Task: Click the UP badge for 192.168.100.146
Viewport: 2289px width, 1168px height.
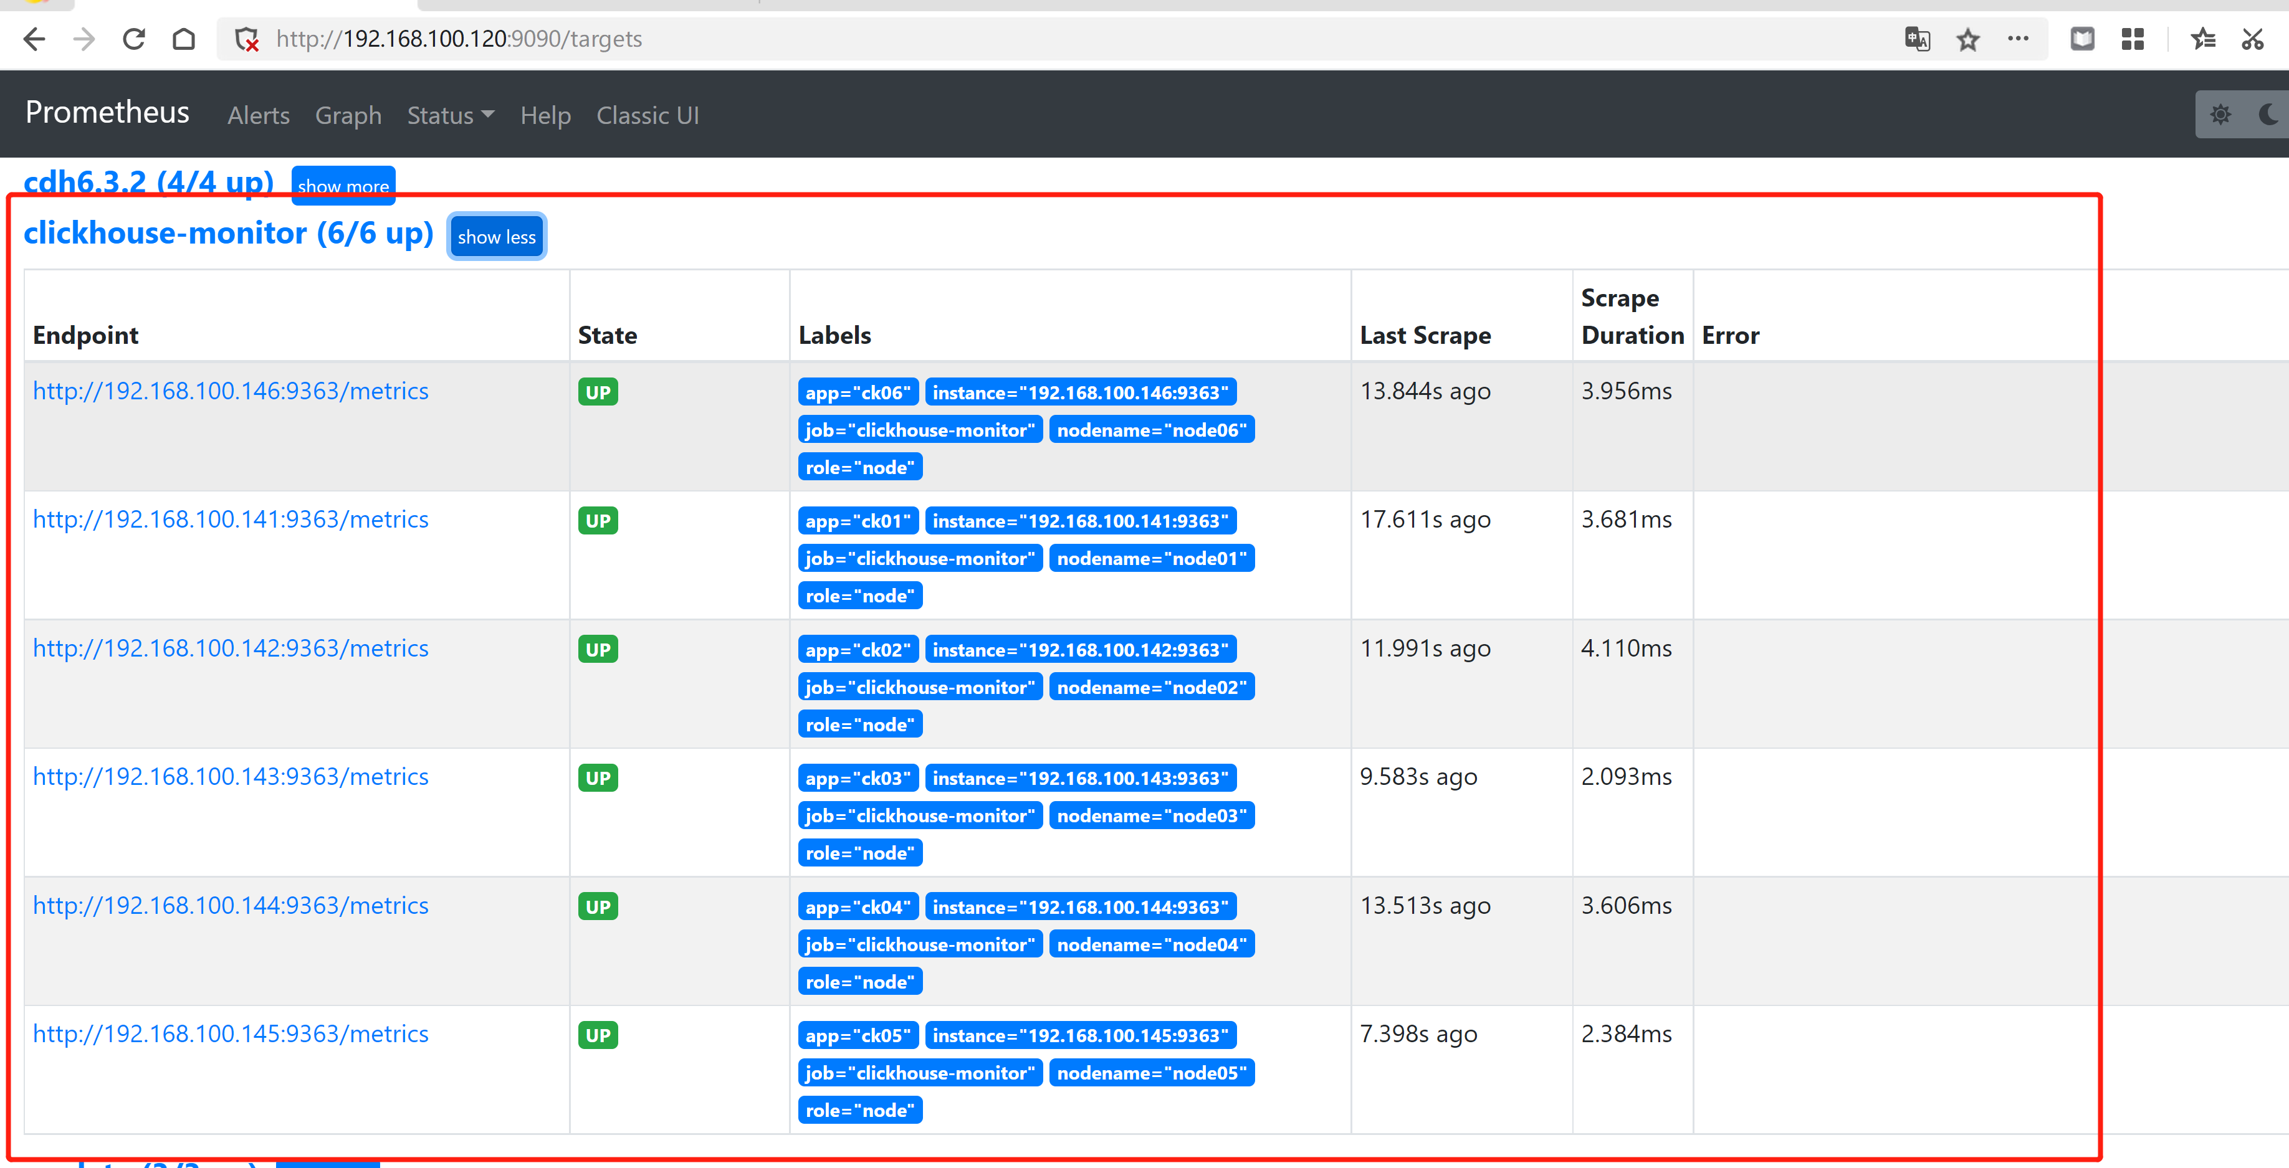Action: click(x=598, y=392)
